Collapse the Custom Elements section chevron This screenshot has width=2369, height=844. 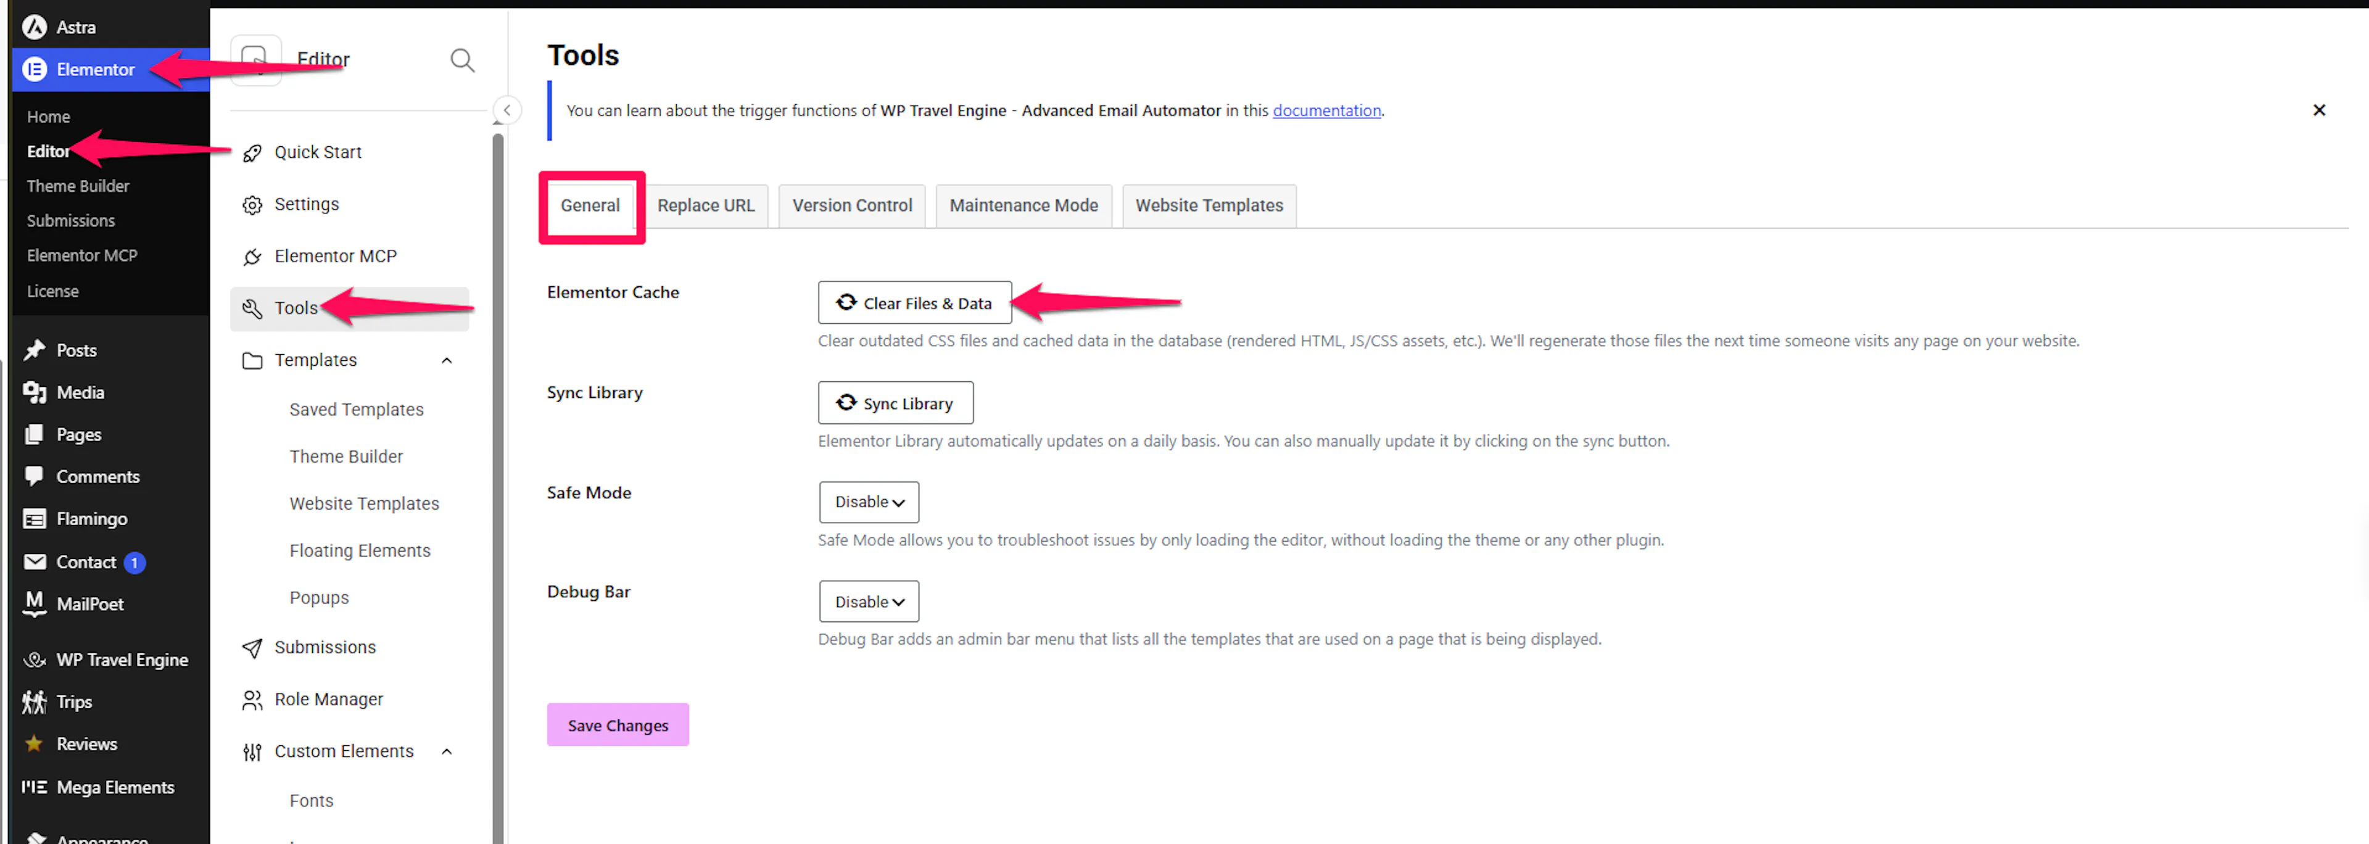point(447,752)
